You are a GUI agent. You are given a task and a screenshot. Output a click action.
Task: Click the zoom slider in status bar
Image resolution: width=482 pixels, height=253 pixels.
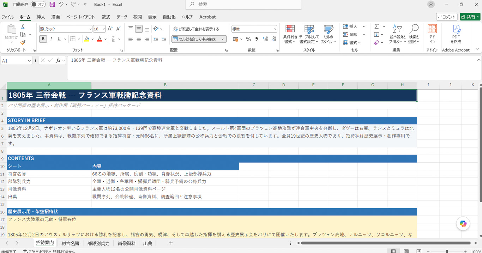[447, 251]
